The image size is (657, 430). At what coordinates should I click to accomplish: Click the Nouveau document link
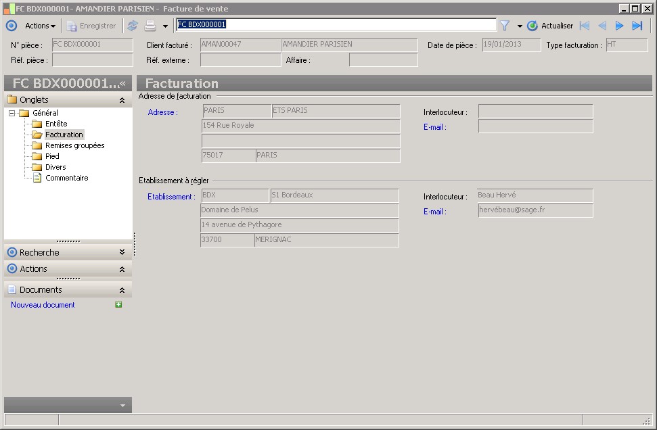coord(43,305)
